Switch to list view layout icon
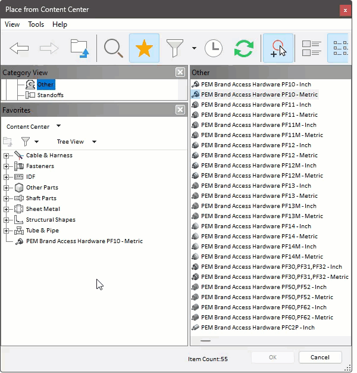The width and height of the screenshot is (357, 373). [338, 48]
